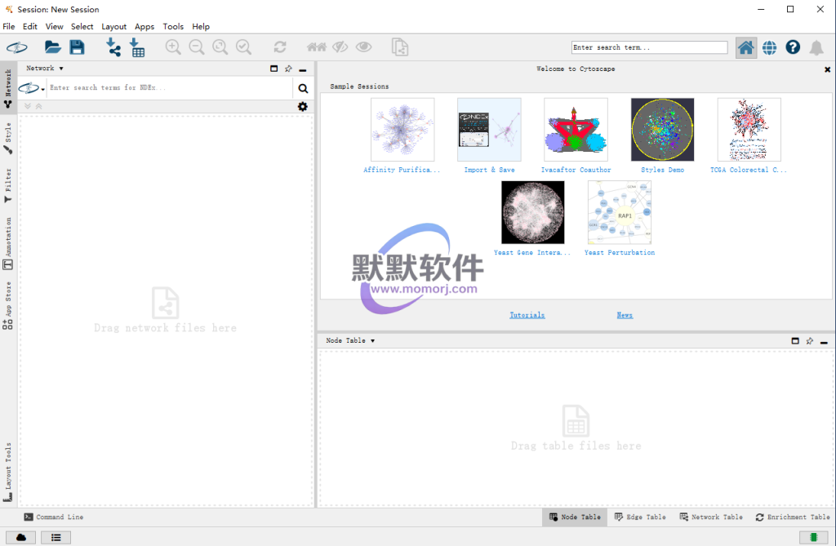Open the Styles Demo sample session thumbnail

(662, 131)
